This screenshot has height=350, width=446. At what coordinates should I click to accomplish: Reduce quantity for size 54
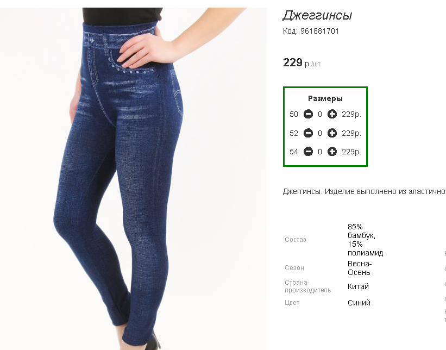(308, 152)
